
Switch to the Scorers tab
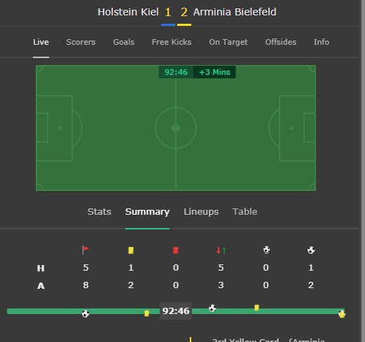81,42
